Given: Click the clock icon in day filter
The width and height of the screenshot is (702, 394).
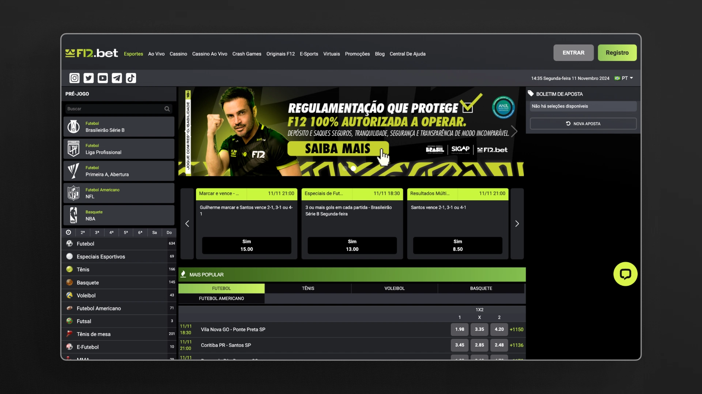Looking at the screenshot, I should 68,232.
